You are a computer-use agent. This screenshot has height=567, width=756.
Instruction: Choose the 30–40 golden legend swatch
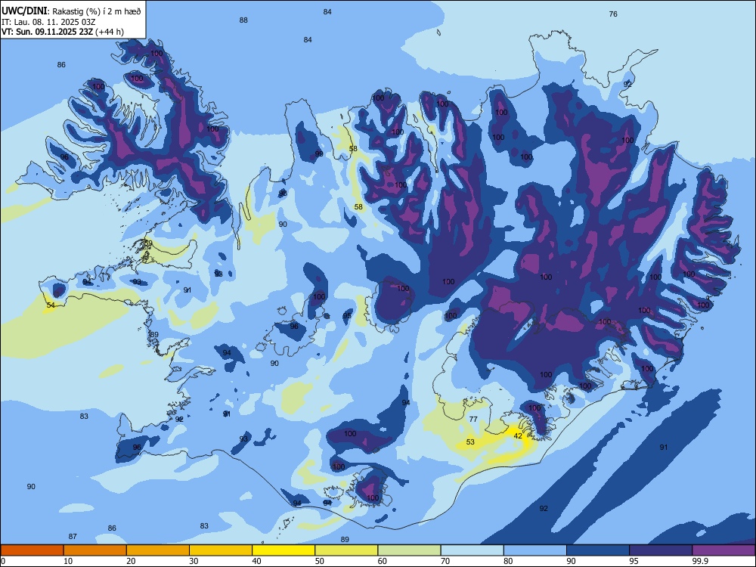tap(221, 550)
